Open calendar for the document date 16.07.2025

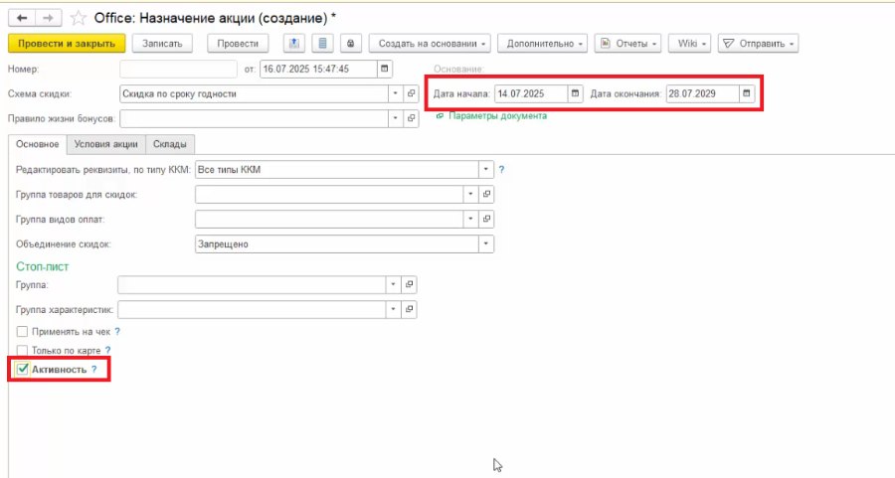click(x=385, y=69)
